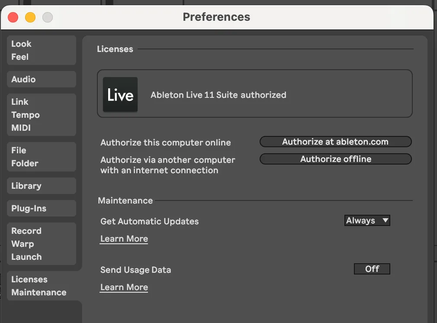The image size is (437, 323).
Task: Click the 'Send Usage Data' label
Action: [x=135, y=270]
